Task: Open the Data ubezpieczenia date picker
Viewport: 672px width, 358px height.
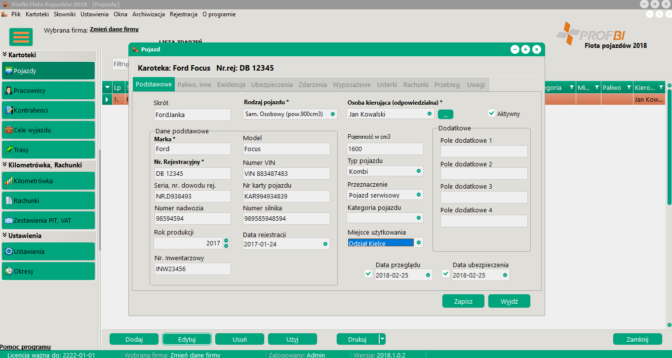Action: point(505,276)
